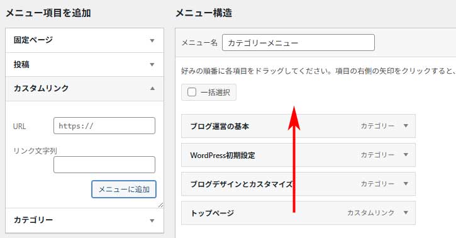Screen dimensions: 456x238
Task: Collapse the カスタムリンク panel arrow
Action: coord(152,88)
